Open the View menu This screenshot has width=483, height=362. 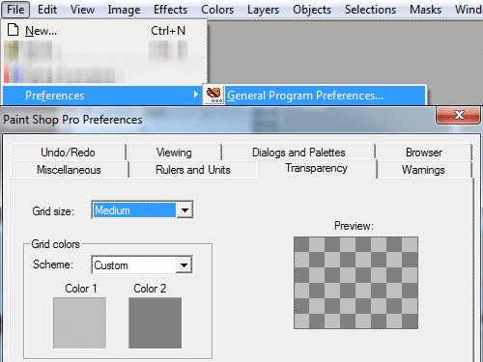pyautogui.click(x=82, y=10)
